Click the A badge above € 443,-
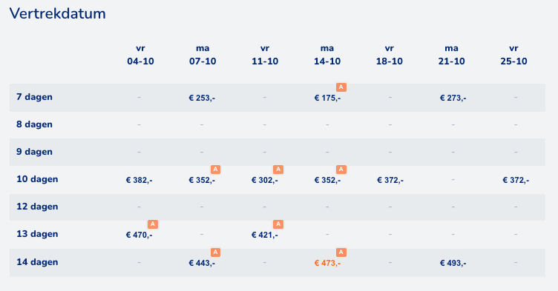Image resolution: width=558 pixels, height=291 pixels. click(x=215, y=252)
